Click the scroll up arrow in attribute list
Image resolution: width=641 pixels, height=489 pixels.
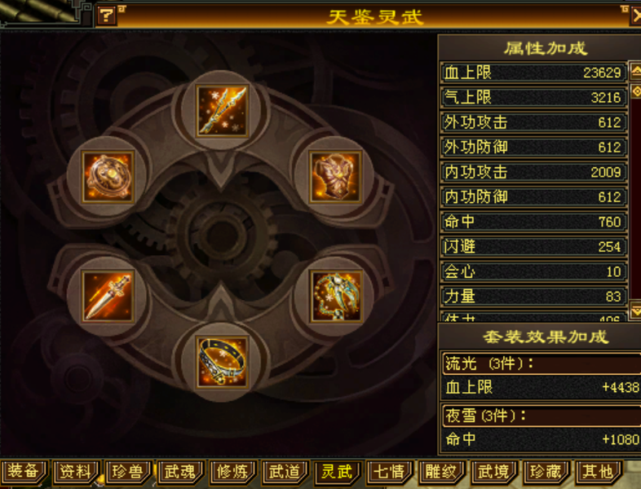click(635, 73)
